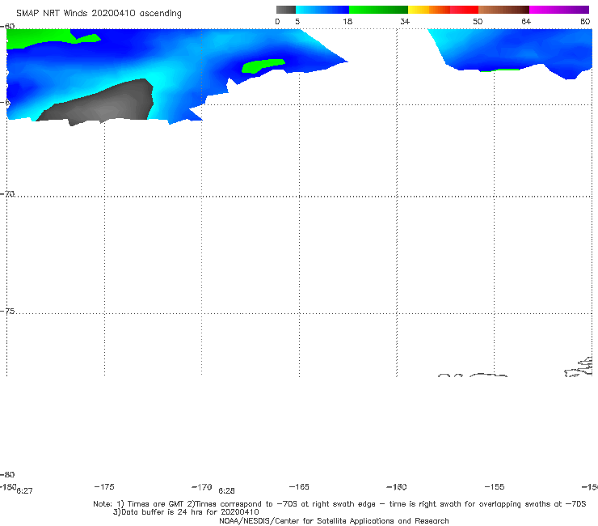This screenshot has width=598, height=526.
Task: Click the '-80' latitude label at bottom left
Action: (x=7, y=474)
